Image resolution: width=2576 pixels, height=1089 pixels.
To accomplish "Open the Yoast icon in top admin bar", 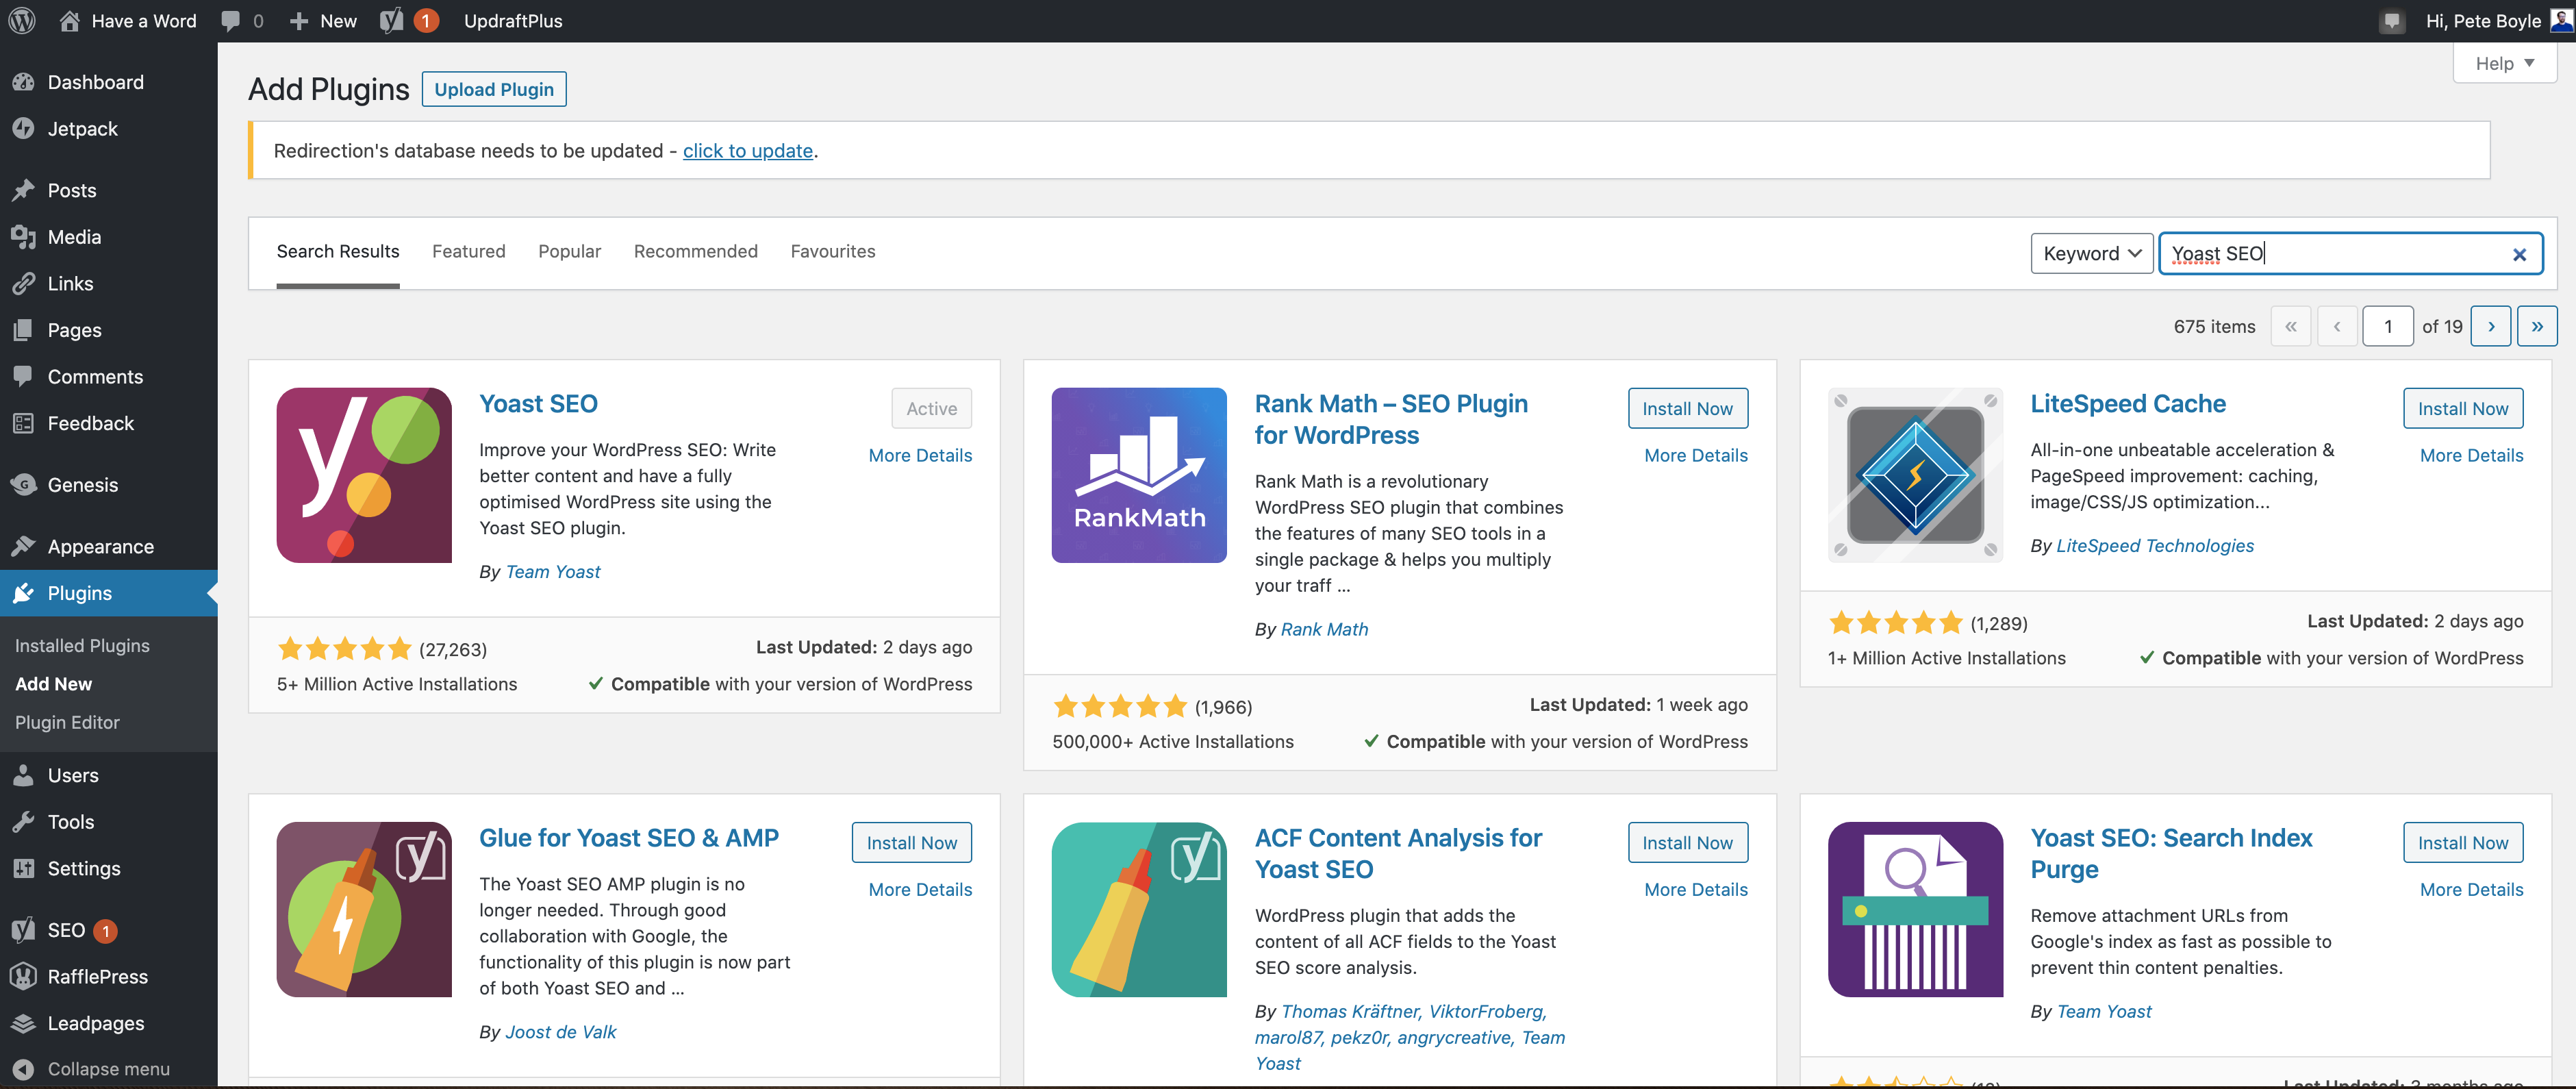I will [392, 20].
